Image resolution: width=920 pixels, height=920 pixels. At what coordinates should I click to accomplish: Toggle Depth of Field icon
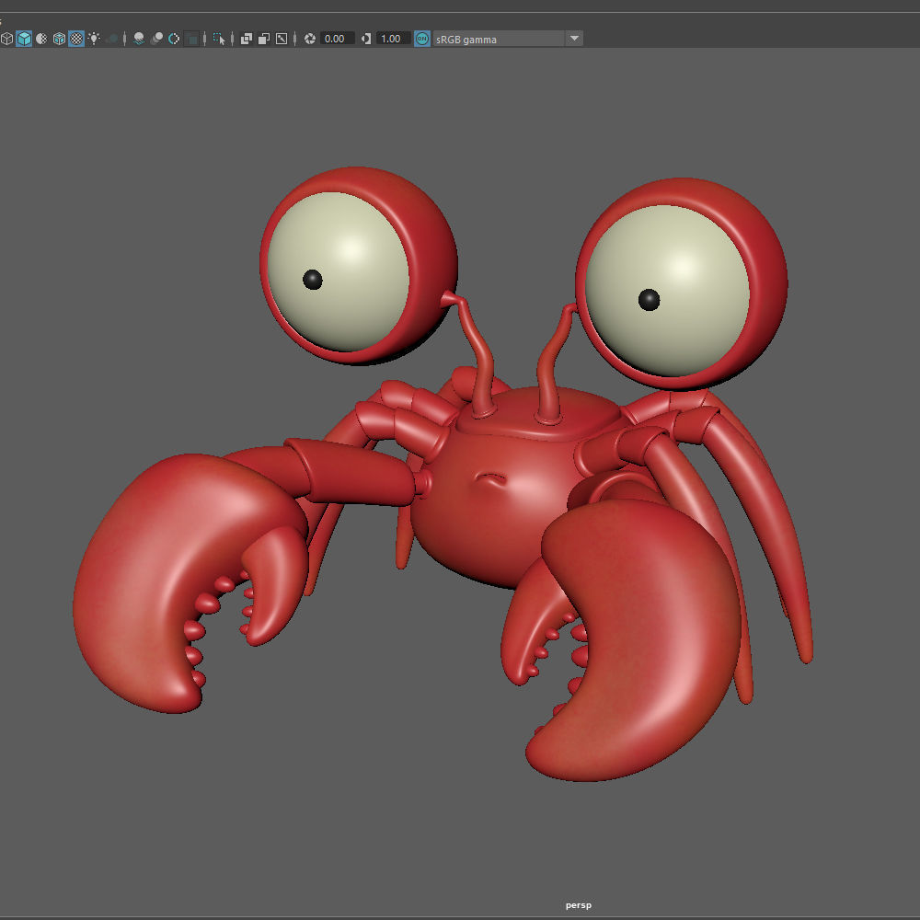[192, 39]
